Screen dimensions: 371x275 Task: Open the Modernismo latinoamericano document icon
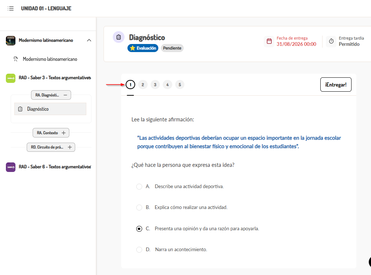[x=16, y=59]
